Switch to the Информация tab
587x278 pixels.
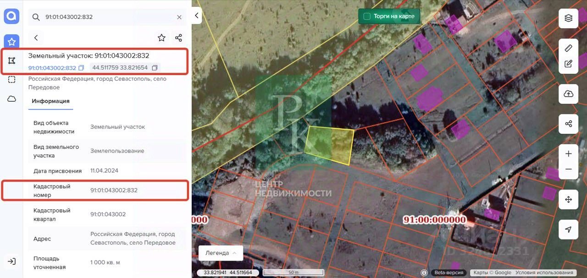(x=50, y=101)
